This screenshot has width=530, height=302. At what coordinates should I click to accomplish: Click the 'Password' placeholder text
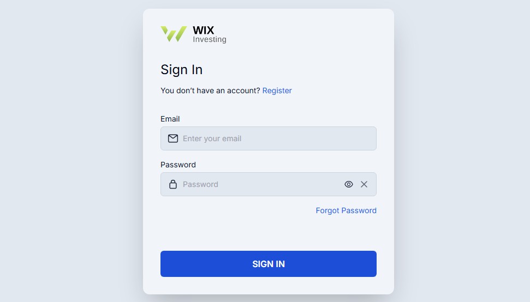200,184
